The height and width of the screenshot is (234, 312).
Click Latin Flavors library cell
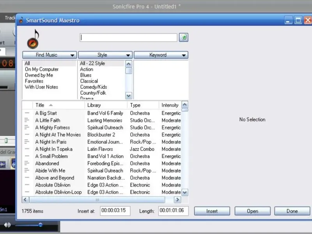[100, 149]
